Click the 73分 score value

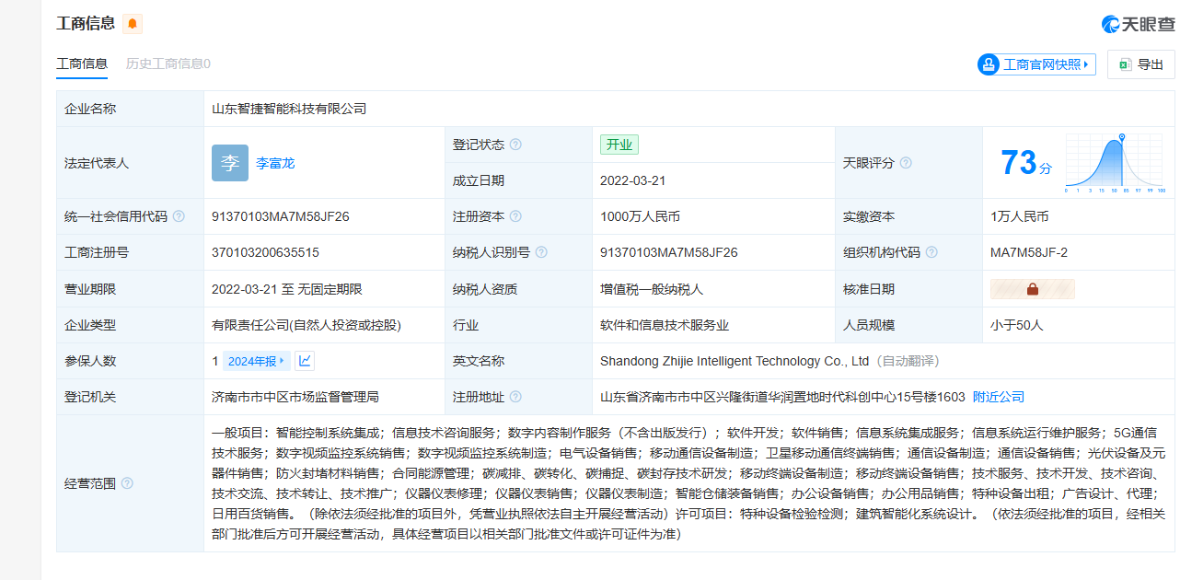pyautogui.click(x=1025, y=164)
